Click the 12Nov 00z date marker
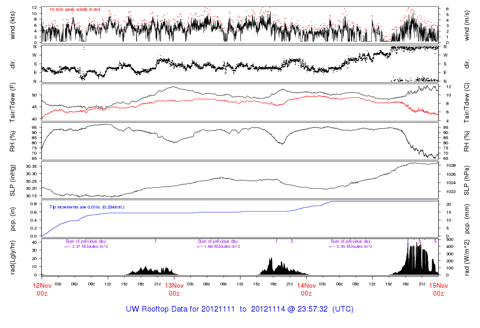 [42, 289]
